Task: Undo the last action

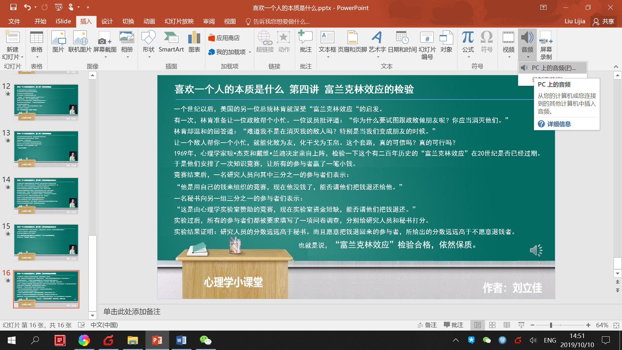Action: pos(27,7)
